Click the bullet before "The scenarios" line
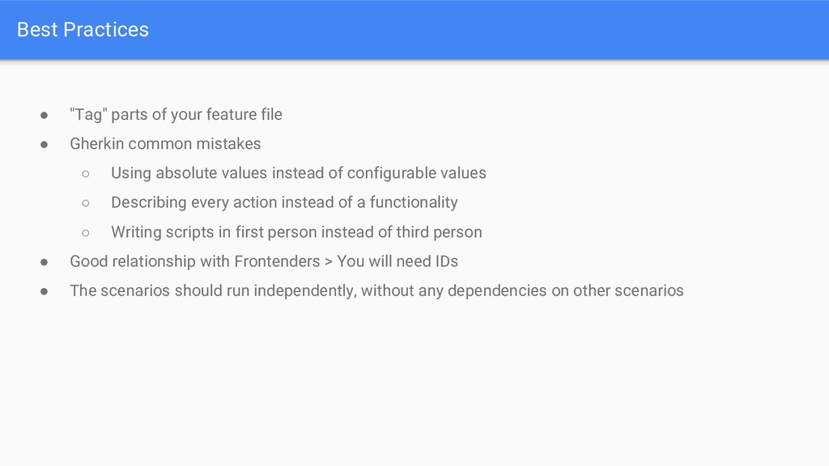Viewport: 829px width, 466px height. tap(45, 291)
